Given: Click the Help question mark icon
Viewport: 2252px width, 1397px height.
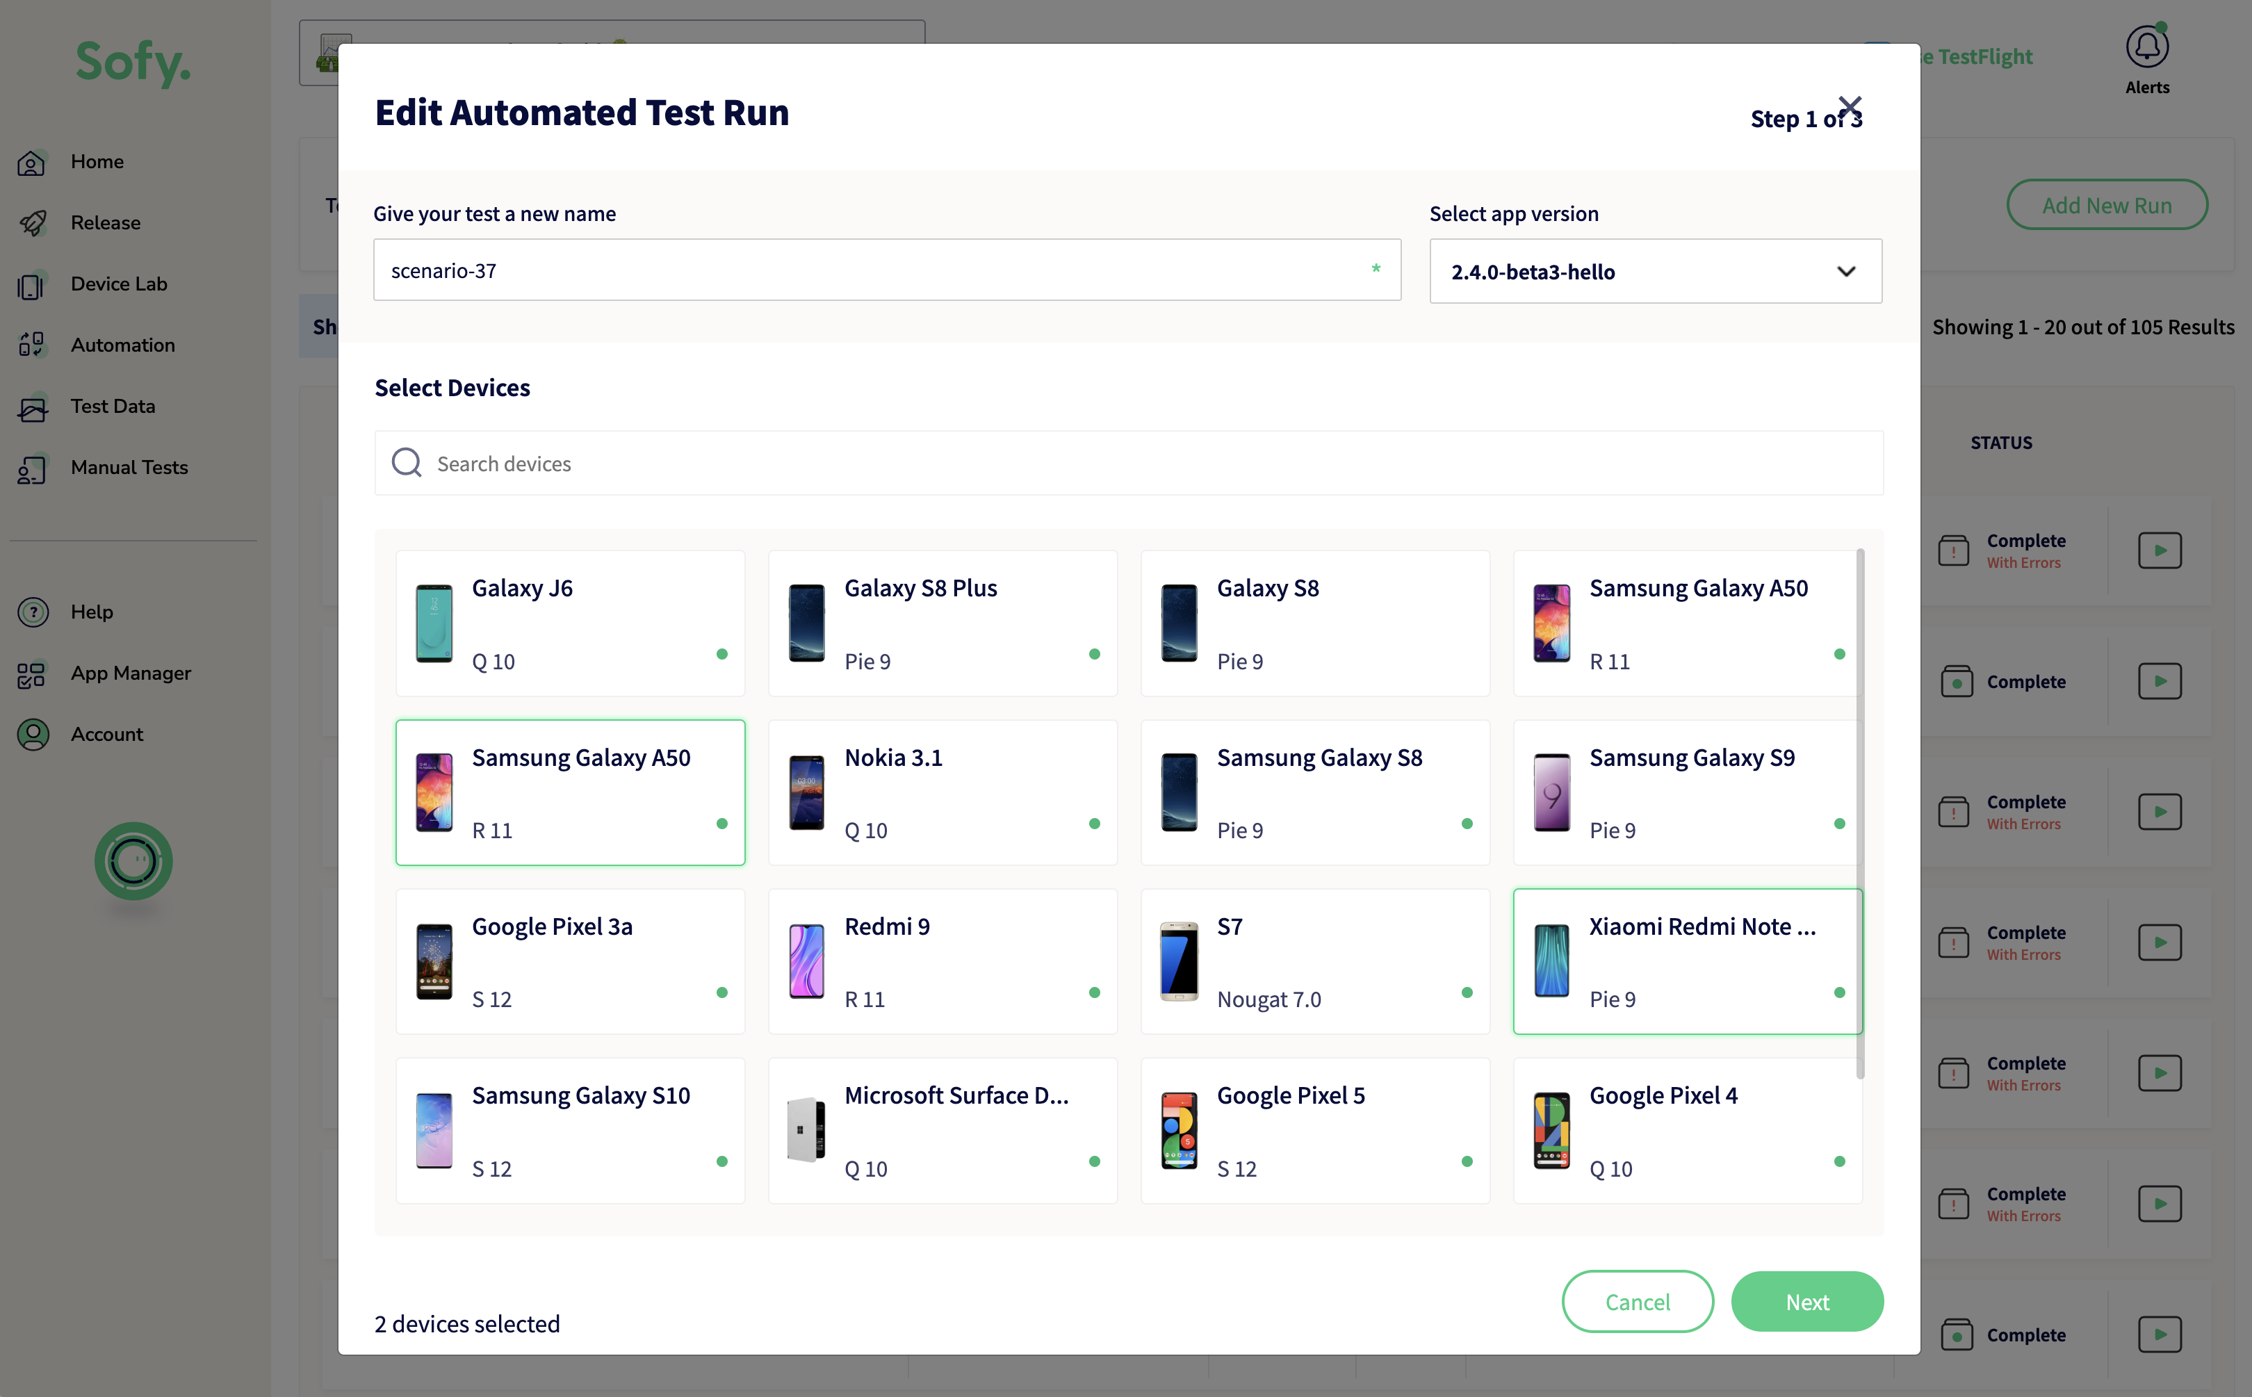Looking at the screenshot, I should click(x=33, y=612).
